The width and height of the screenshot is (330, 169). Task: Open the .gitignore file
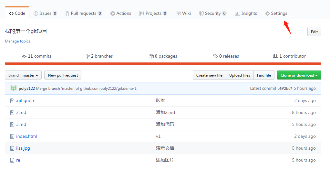(26, 100)
